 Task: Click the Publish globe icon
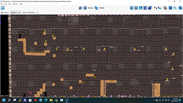coord(96,8)
